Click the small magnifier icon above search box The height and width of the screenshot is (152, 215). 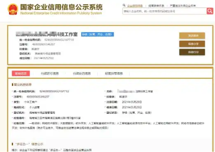[124, 5]
